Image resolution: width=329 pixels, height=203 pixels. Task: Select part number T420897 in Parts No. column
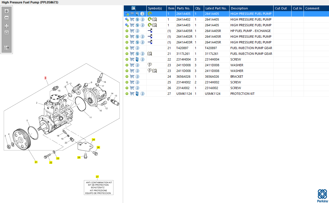click(182, 48)
